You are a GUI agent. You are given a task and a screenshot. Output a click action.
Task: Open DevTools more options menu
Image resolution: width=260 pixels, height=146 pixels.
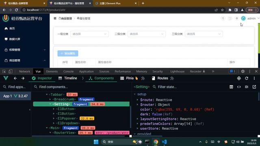click(249, 71)
